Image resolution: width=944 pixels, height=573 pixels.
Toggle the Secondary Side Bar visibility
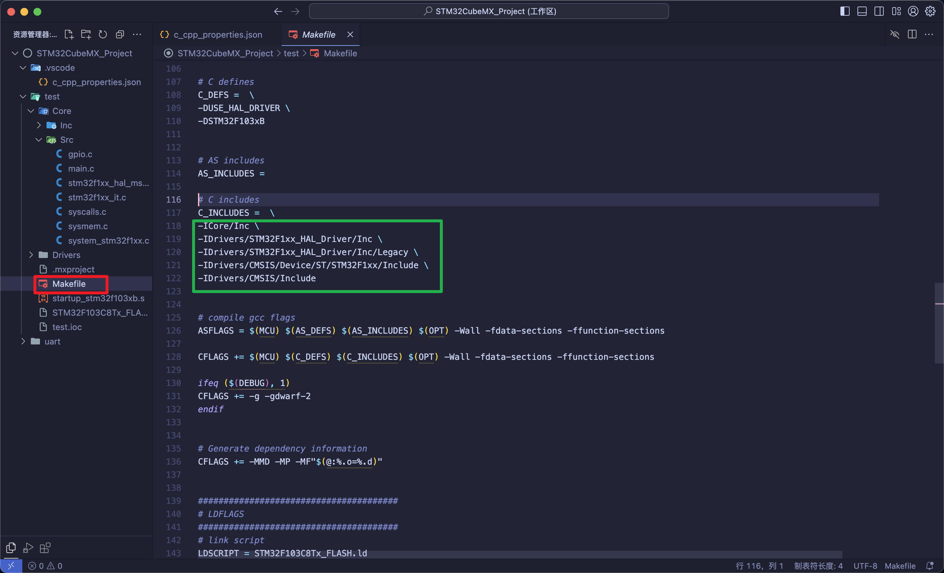(879, 11)
